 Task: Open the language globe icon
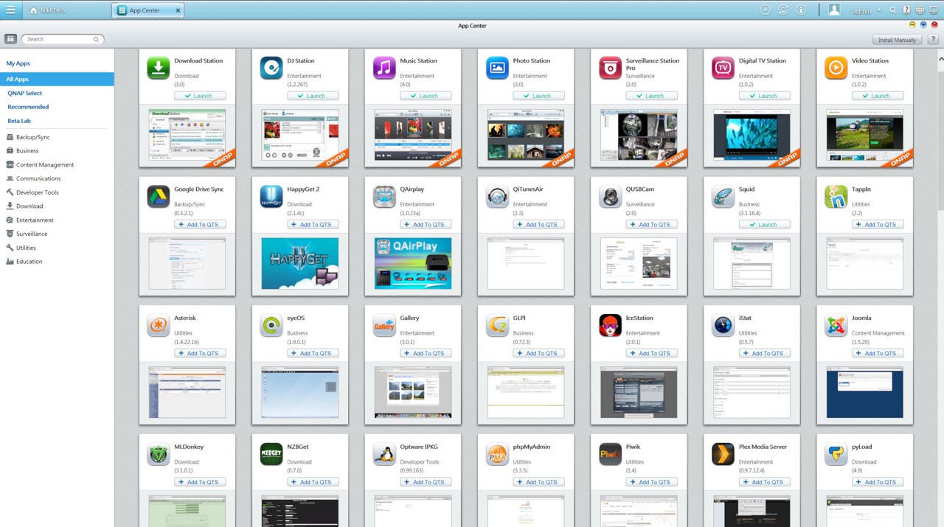click(x=920, y=10)
